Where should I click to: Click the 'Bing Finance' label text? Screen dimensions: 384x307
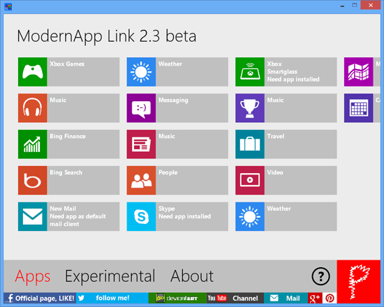pyautogui.click(x=68, y=136)
